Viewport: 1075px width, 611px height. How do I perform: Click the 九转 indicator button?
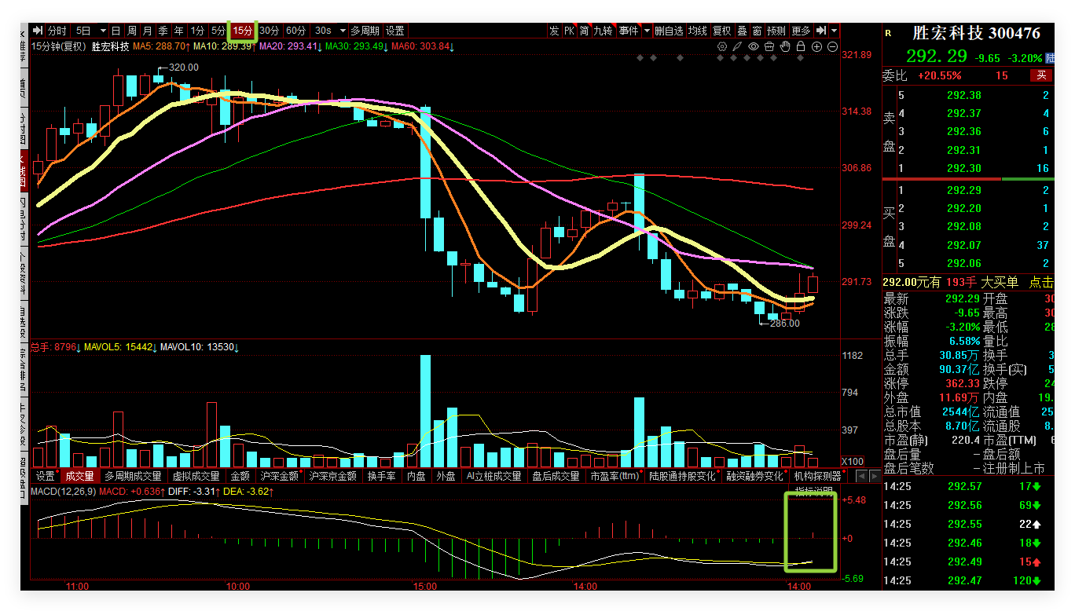click(603, 31)
